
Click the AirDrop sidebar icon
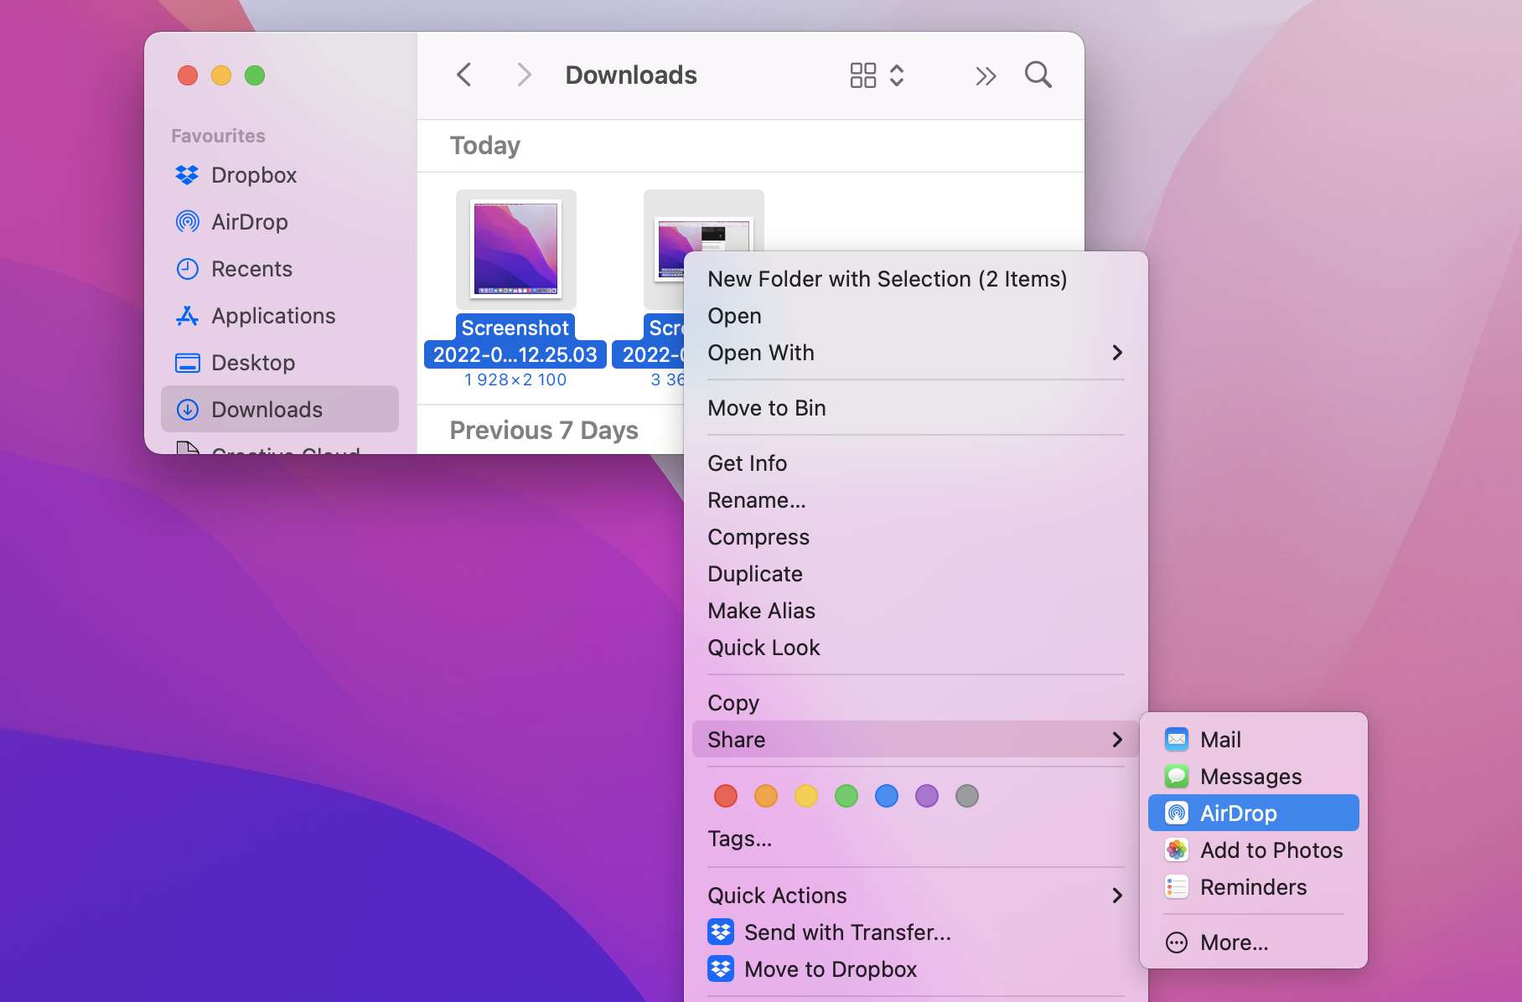coord(187,222)
